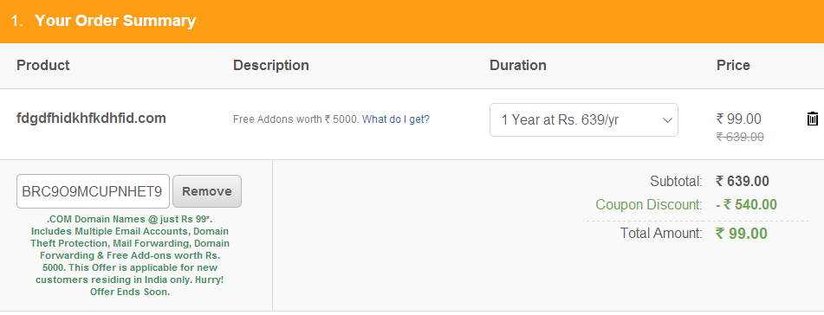The image size is (824, 315).
Task: Click the green coupon offer description text
Action: pos(130,255)
